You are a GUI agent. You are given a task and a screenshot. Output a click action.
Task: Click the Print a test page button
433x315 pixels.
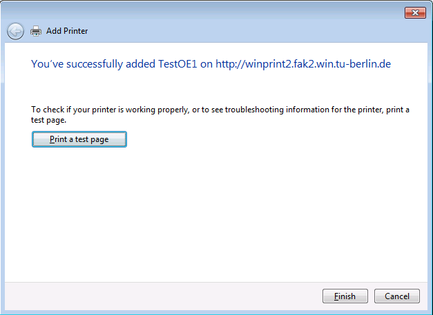[79, 139]
